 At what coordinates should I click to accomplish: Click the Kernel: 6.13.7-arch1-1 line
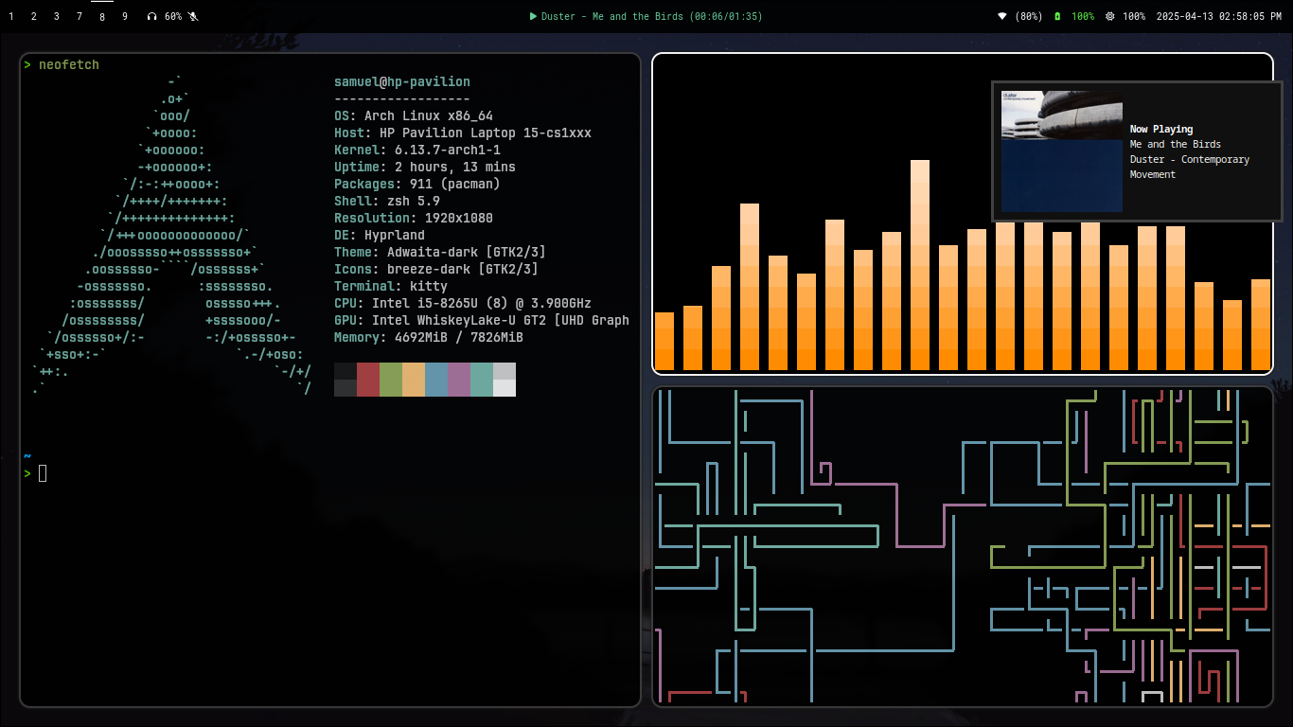tap(417, 150)
